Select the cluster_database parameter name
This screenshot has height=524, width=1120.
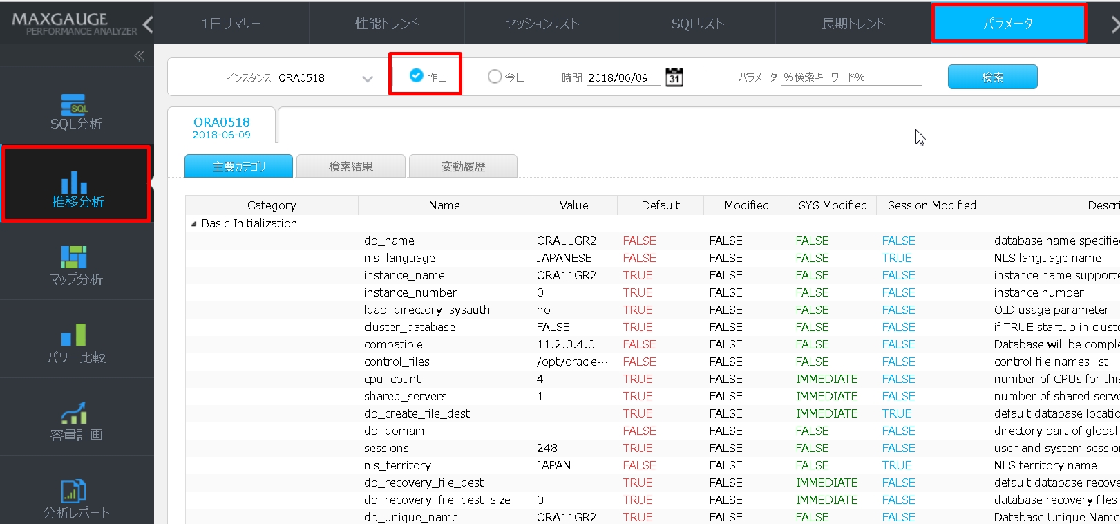410,327
